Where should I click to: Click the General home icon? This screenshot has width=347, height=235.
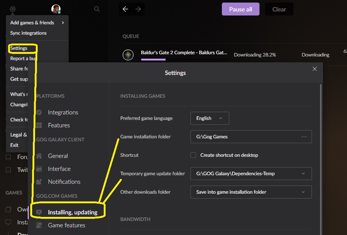39,156
